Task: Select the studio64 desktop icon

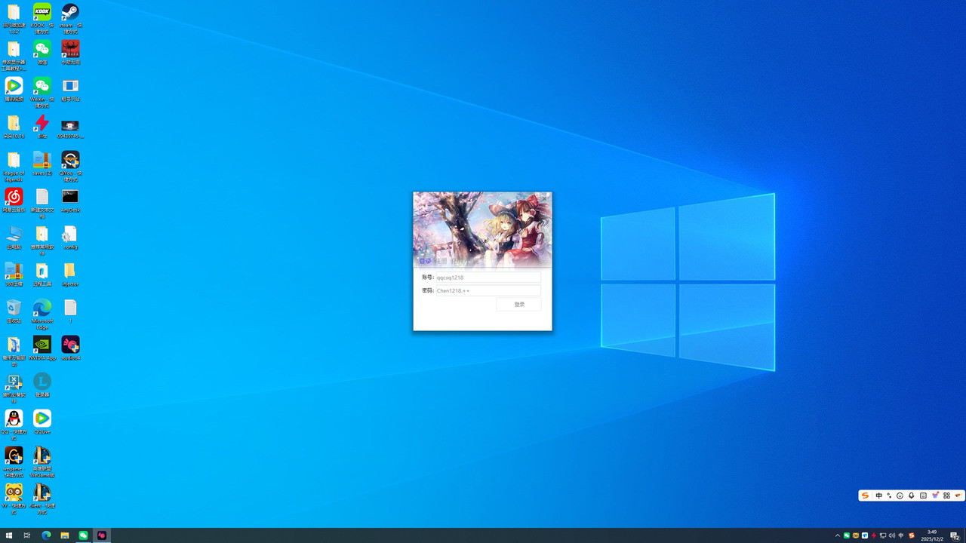Action: [x=70, y=348]
